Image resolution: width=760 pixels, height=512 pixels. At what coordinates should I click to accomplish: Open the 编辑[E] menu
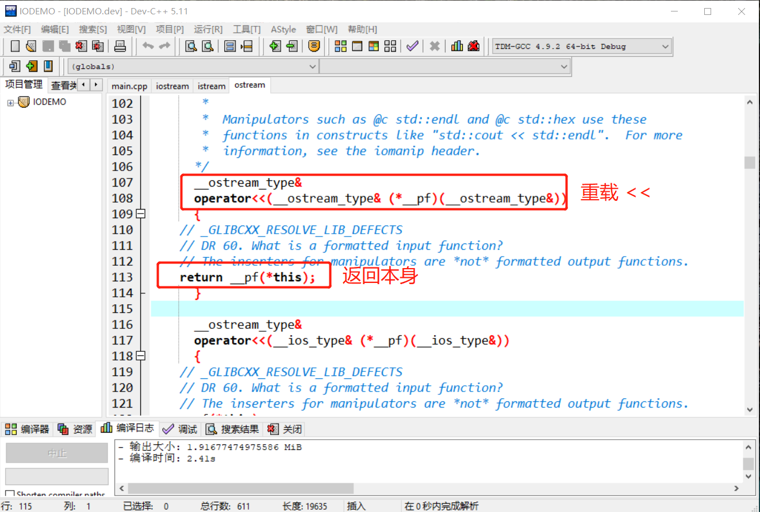(x=55, y=29)
